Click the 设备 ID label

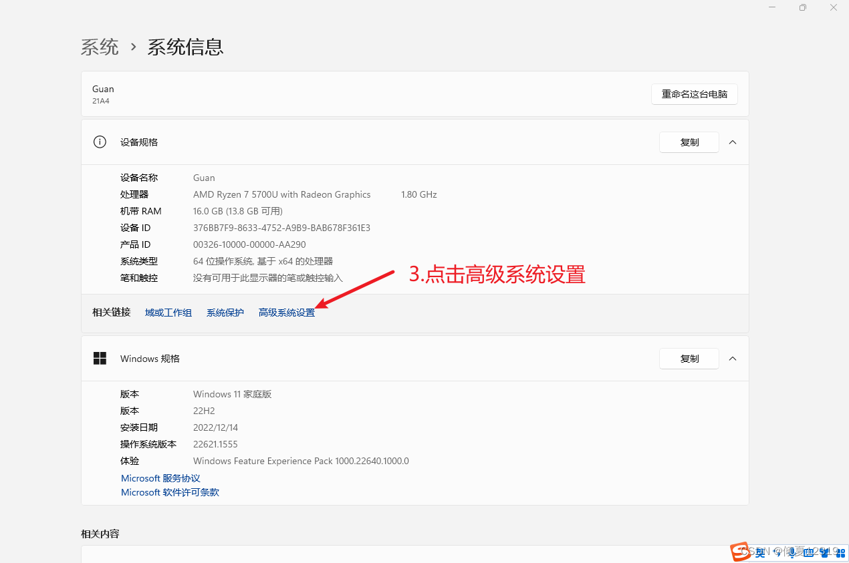136,228
